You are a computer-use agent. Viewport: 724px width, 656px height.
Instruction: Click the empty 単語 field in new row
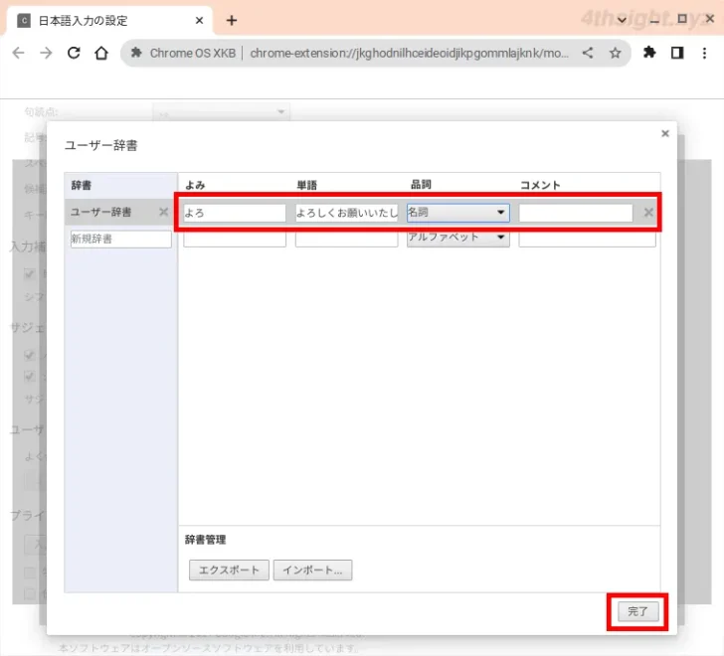tap(346, 240)
